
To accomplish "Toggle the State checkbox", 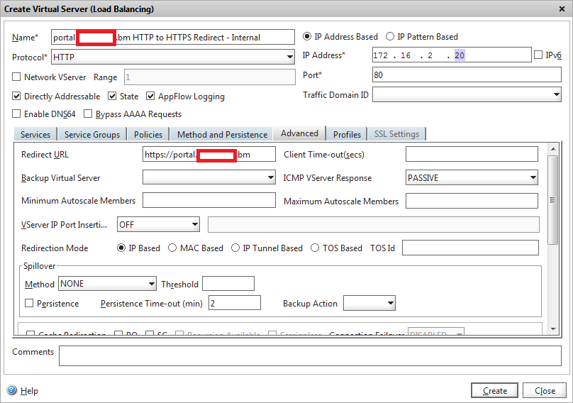I will tap(112, 96).
